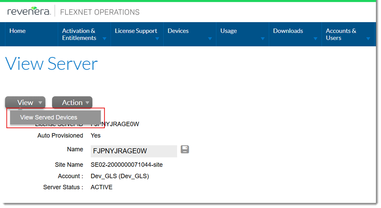Click the Dev_GLS account value
The height and width of the screenshot is (208, 381).
click(x=120, y=176)
